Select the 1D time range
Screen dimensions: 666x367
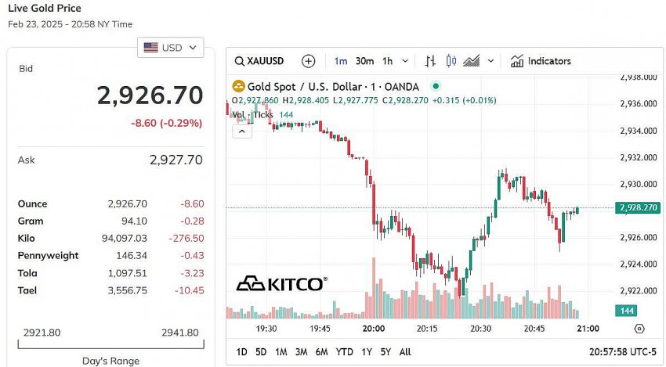click(x=242, y=352)
